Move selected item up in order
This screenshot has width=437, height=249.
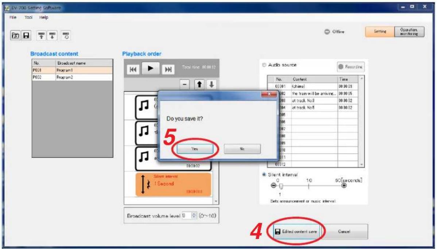click(x=199, y=84)
